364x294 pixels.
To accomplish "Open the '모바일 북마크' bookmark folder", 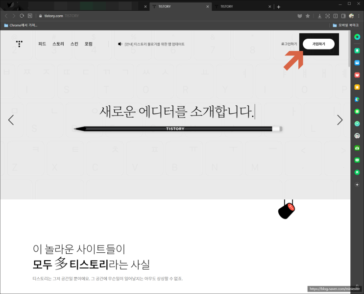I will tap(346, 25).
